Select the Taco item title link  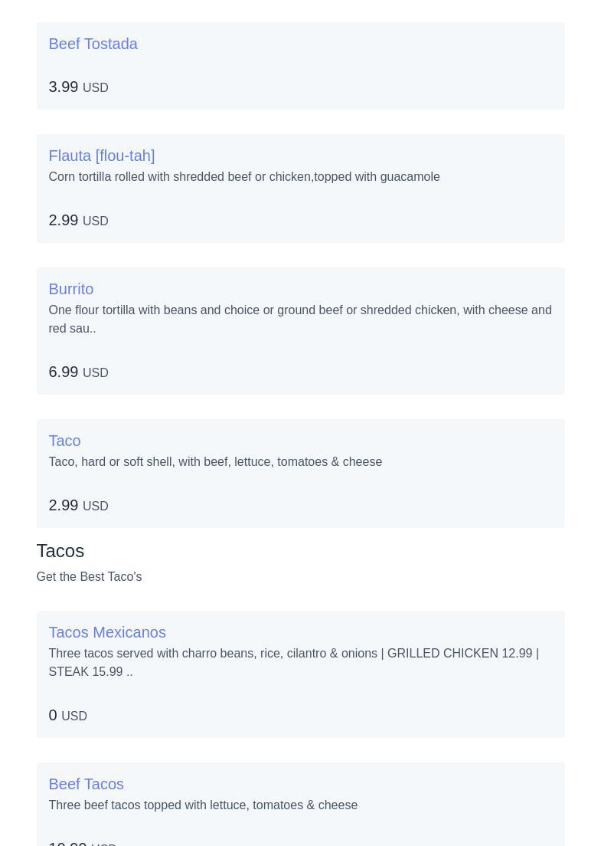(x=64, y=441)
